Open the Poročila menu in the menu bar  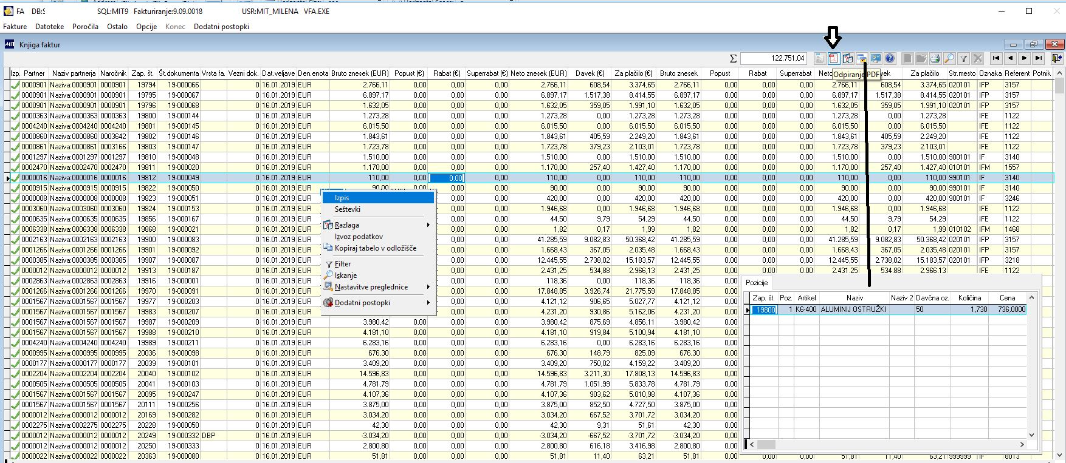[85, 27]
